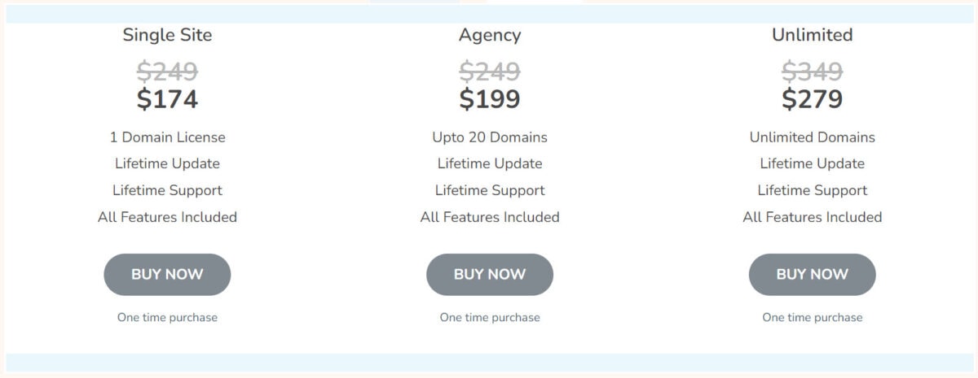Screen dimensions: 978x378
Task: Click the 1 Domain License text
Action: pos(167,137)
